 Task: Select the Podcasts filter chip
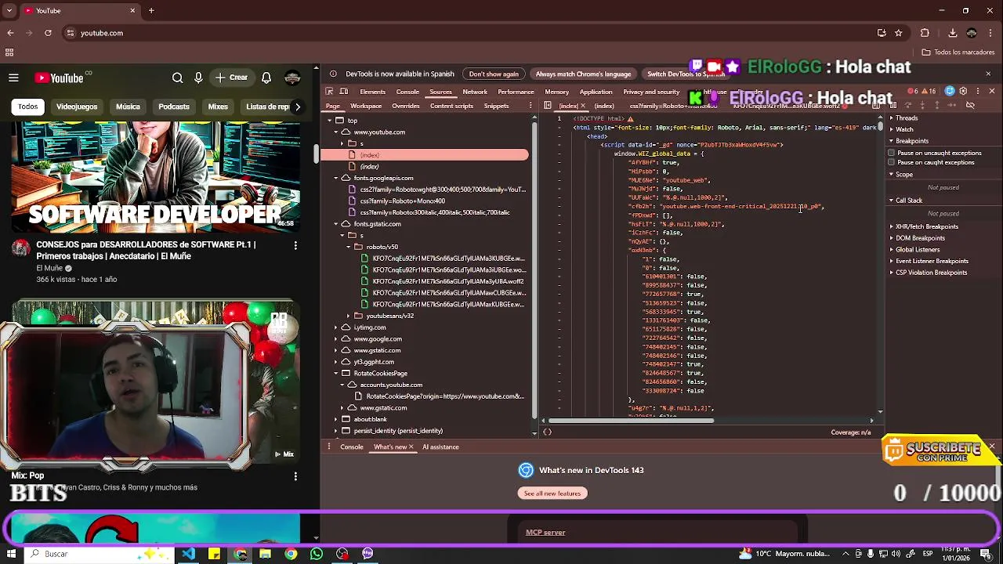click(x=174, y=107)
